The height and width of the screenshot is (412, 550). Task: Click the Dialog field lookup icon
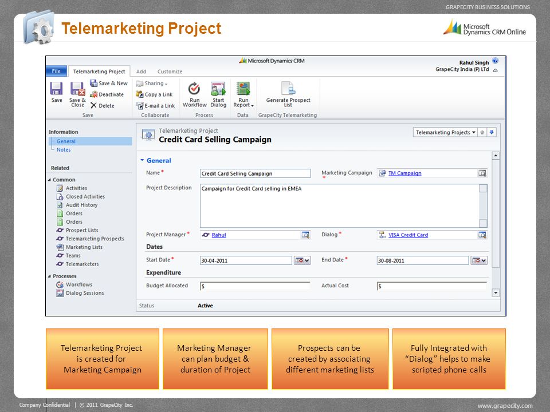click(x=482, y=235)
